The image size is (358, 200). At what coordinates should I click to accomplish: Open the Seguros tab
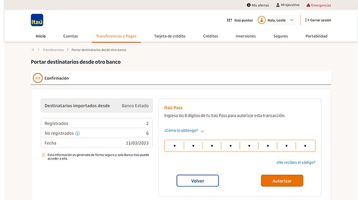(x=281, y=36)
